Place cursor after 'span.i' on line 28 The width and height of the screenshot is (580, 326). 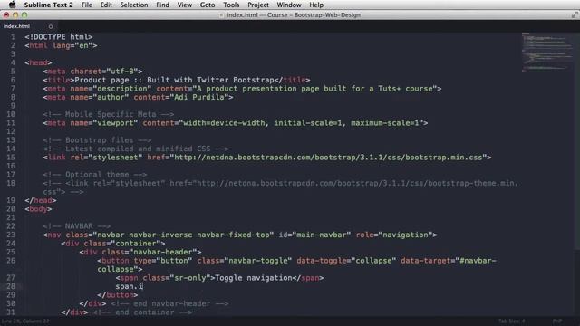click(x=143, y=286)
